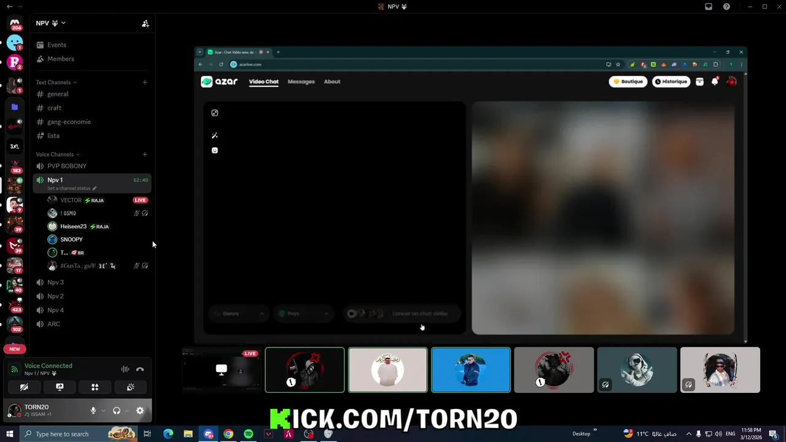Viewport: 786px width, 442px height.
Task: Open Azar notification bell
Action: [x=715, y=81]
